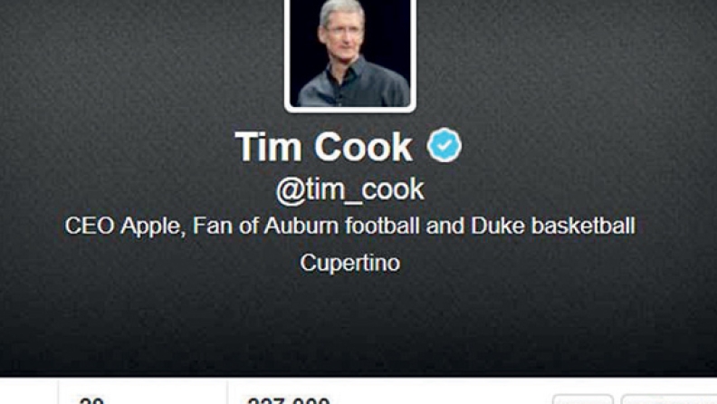The image size is (717, 404).
Task: Click the wide button at far right
Action: point(669,399)
